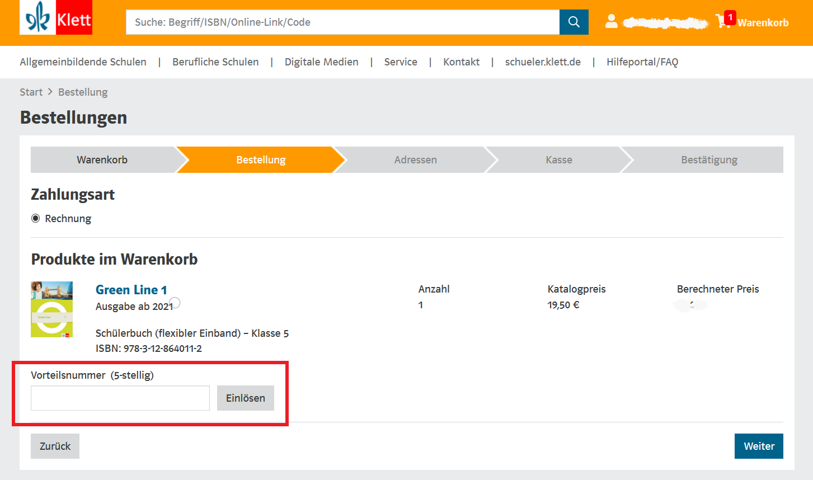Select the Bestellung checkout step
The height and width of the screenshot is (480, 813).
coord(261,160)
